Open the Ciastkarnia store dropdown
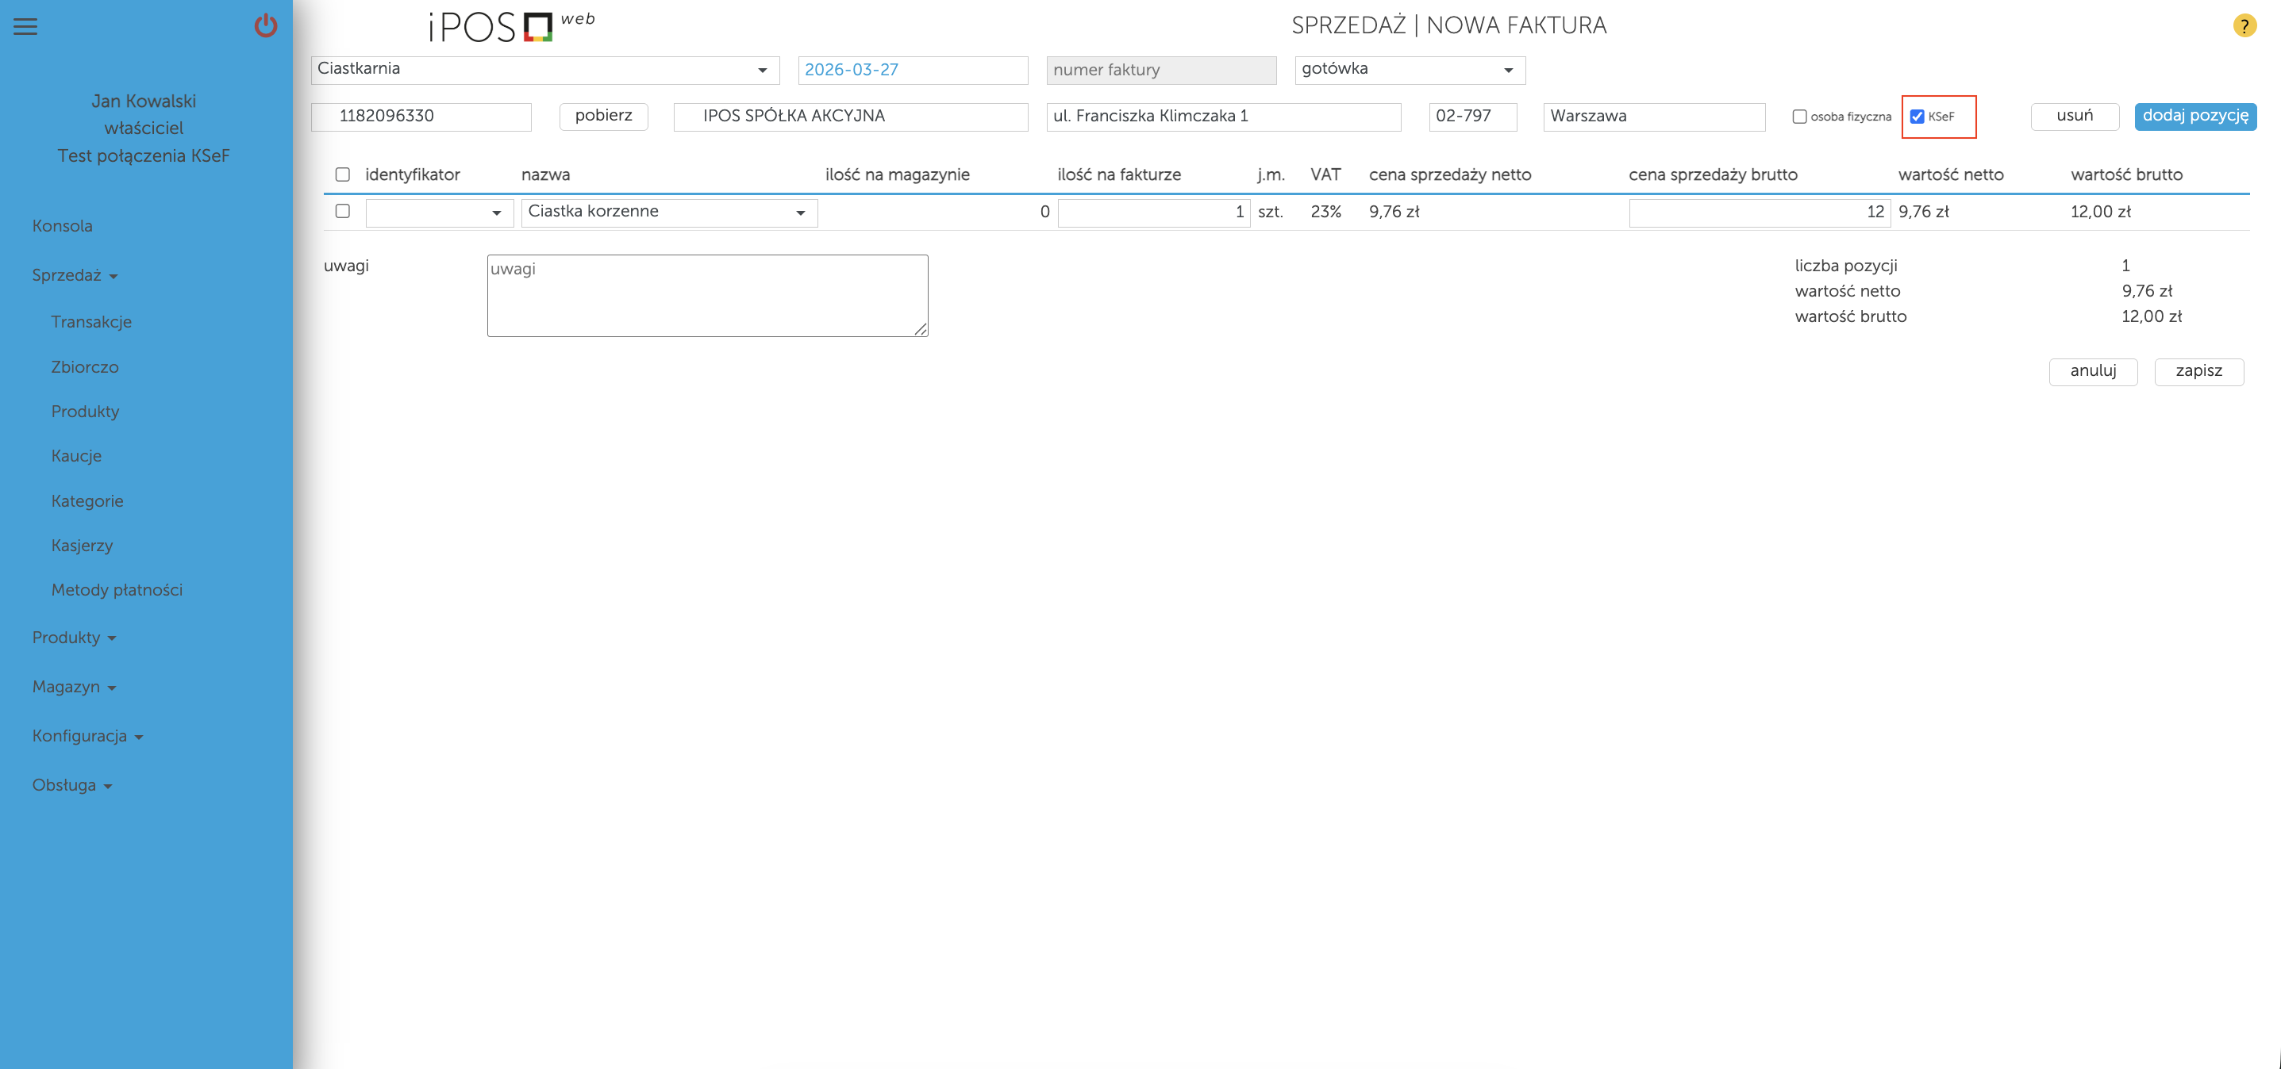This screenshot has width=2281, height=1069. click(x=544, y=70)
